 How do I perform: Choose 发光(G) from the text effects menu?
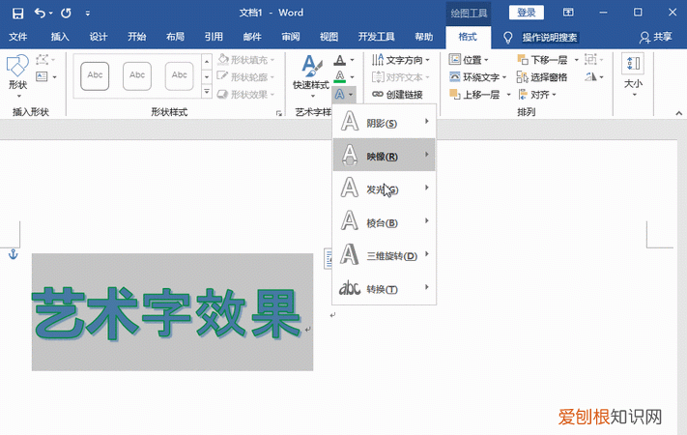tap(385, 188)
